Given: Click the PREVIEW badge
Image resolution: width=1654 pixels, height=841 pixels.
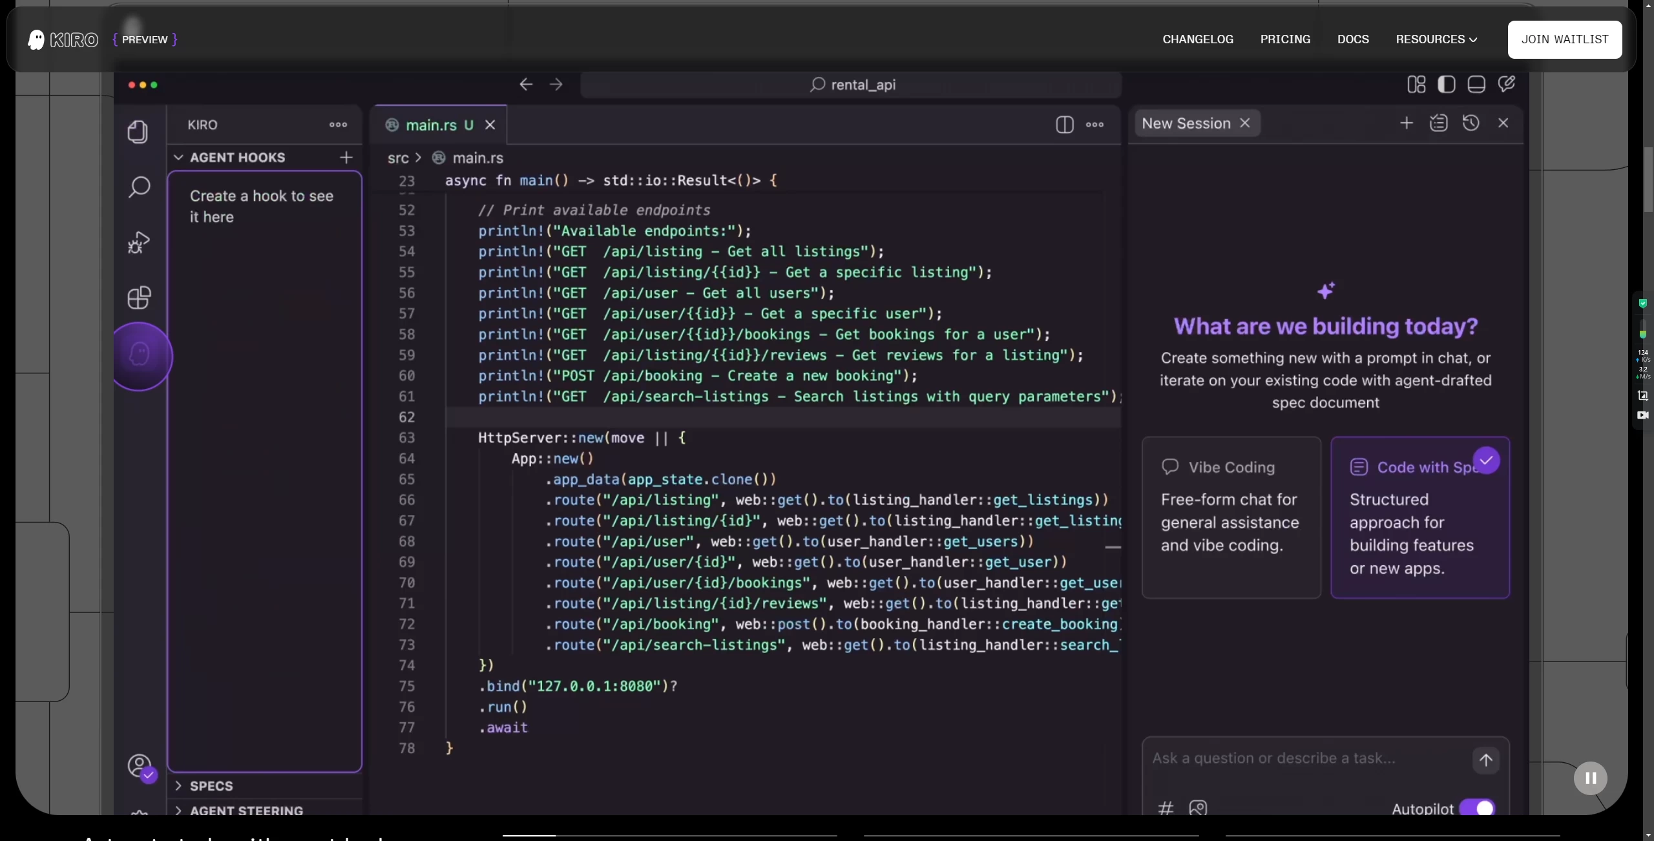Looking at the screenshot, I should tap(145, 39).
